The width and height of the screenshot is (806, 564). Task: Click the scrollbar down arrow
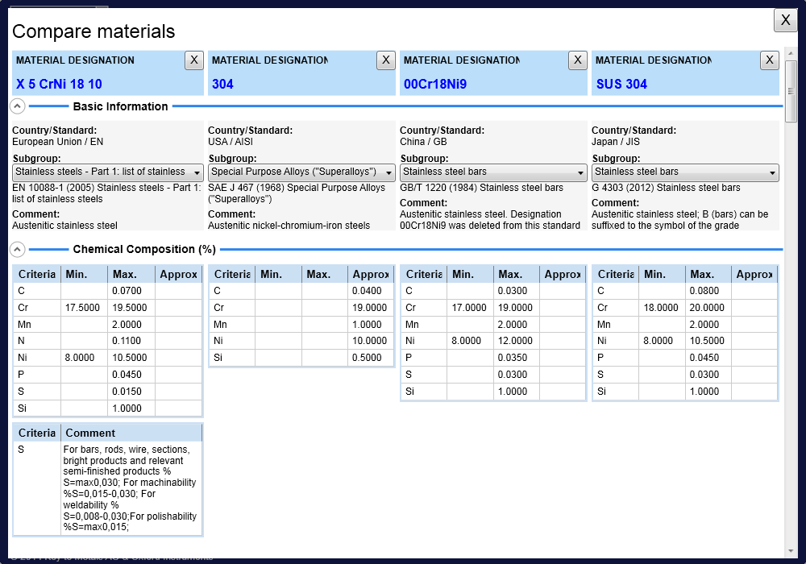(x=791, y=551)
